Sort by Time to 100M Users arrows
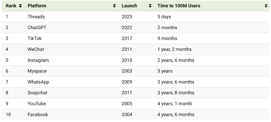The width and height of the screenshot is (271, 122). coord(266,6)
